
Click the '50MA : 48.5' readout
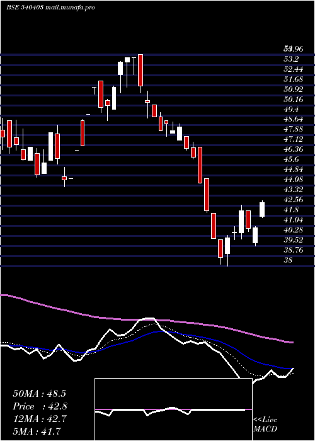pos(39,394)
